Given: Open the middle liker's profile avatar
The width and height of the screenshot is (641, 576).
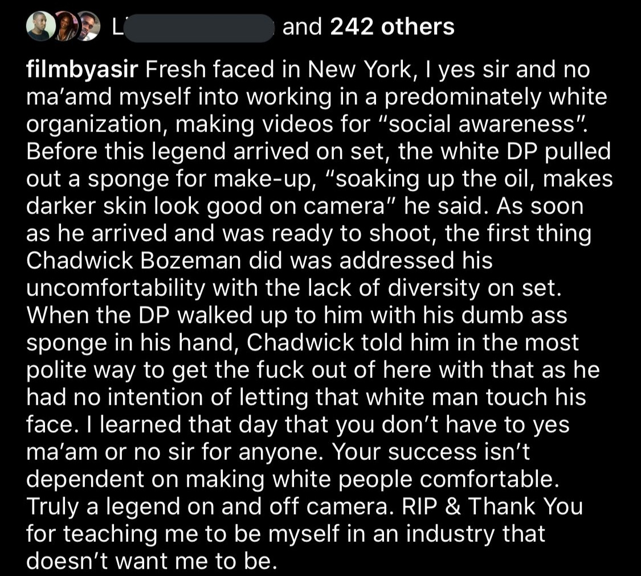Looking at the screenshot, I should click(66, 26).
